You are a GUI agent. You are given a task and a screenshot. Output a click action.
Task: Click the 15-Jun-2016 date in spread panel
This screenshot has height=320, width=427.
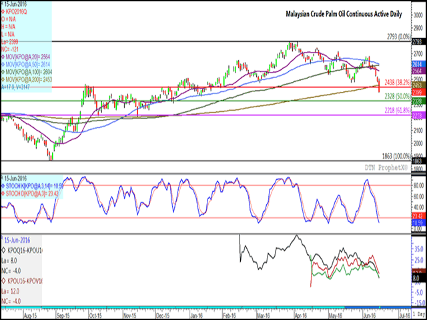point(16,241)
